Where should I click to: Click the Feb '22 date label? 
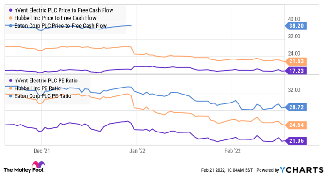pyautogui.click(x=232, y=151)
